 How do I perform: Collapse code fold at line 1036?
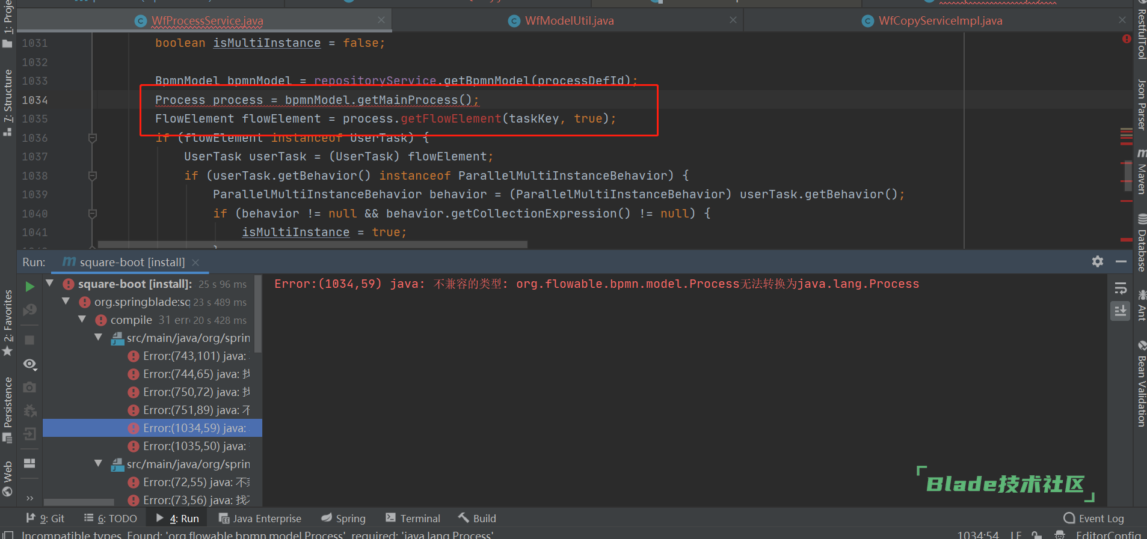[x=93, y=138]
